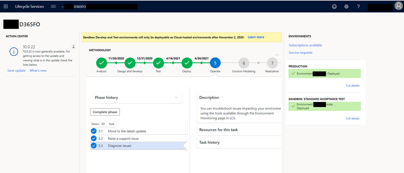Click the Lifecycle Services title

pos(29,7)
